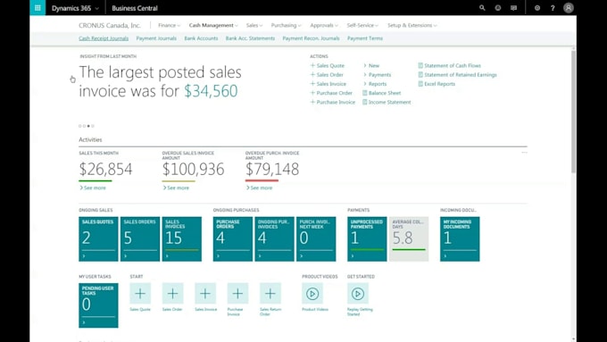The height and width of the screenshot is (342, 607).
Task: Start a new Purchase Invoice via plus tile
Action: [237, 294]
